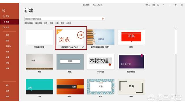Select the 新建 (New) sidebar item
185x104 pixels.
[10, 22]
